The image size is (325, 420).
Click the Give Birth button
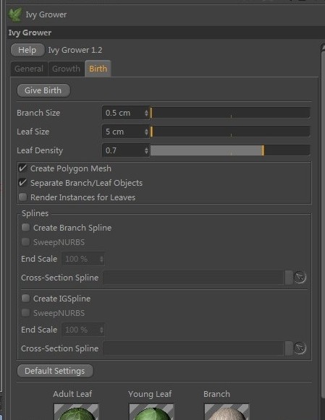coord(43,90)
